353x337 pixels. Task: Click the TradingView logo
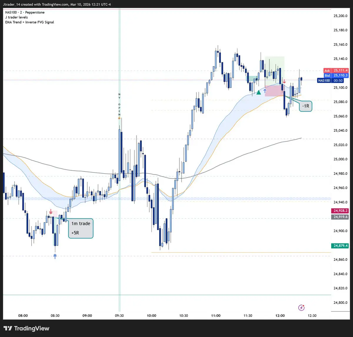click(26, 328)
